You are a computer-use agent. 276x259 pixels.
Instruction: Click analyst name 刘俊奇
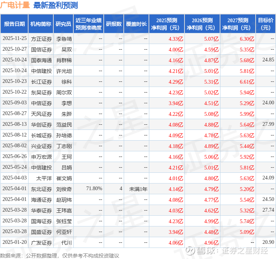click(x=64, y=189)
